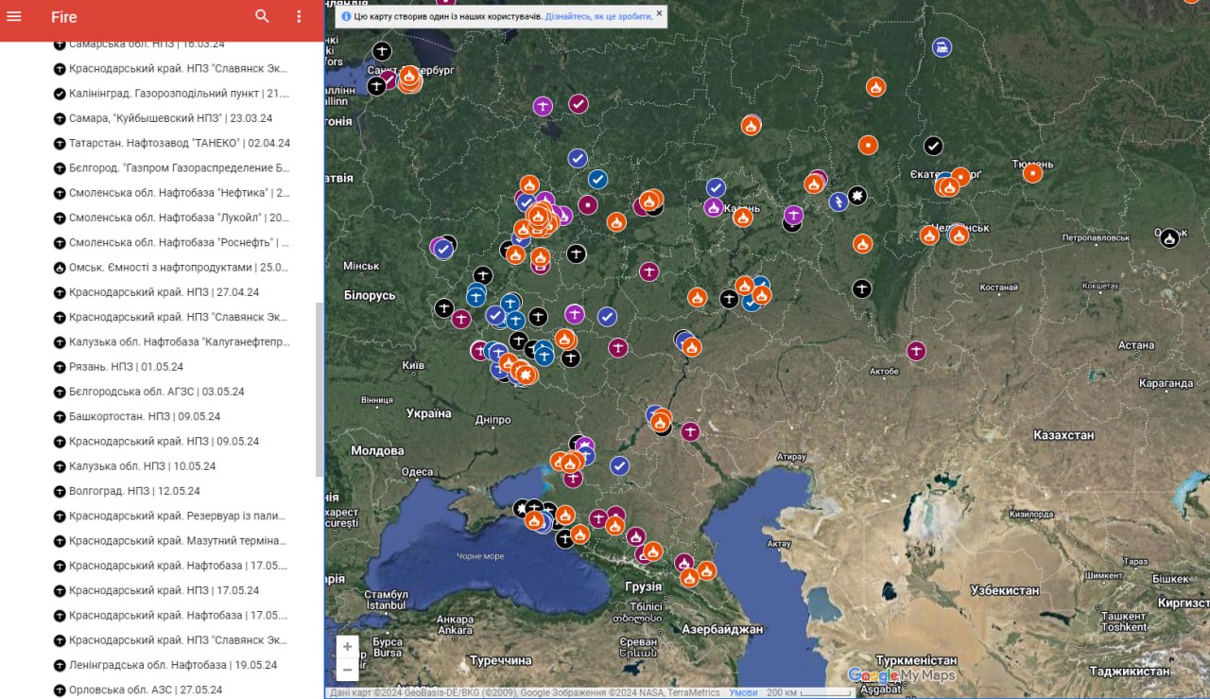The image size is (1210, 699).
Task: Select 'Рязань. НПЗ | 01.05.24' entry
Action: (x=126, y=367)
